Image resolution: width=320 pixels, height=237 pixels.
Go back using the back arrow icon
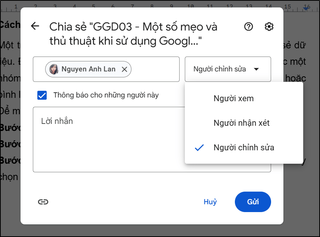[35, 26]
